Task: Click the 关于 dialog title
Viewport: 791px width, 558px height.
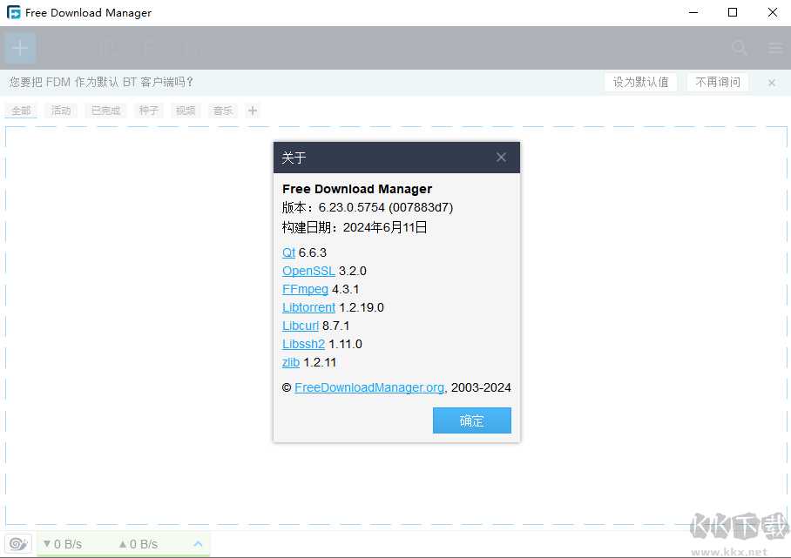Action: click(x=294, y=158)
